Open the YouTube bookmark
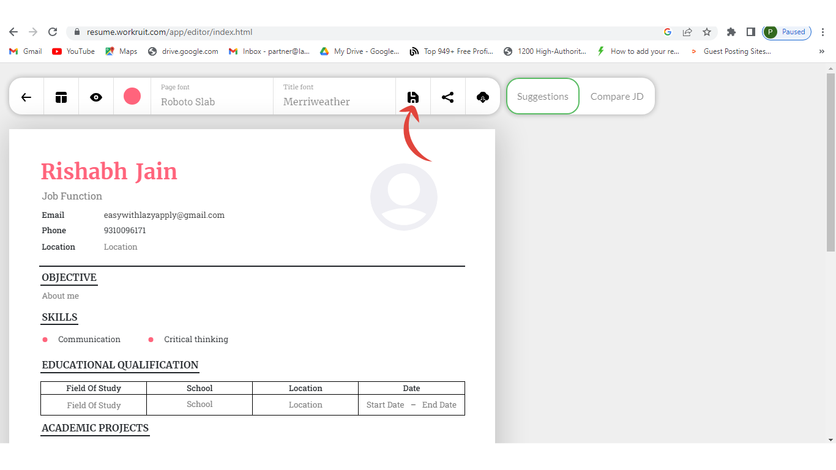The height and width of the screenshot is (470, 836). pos(73,51)
